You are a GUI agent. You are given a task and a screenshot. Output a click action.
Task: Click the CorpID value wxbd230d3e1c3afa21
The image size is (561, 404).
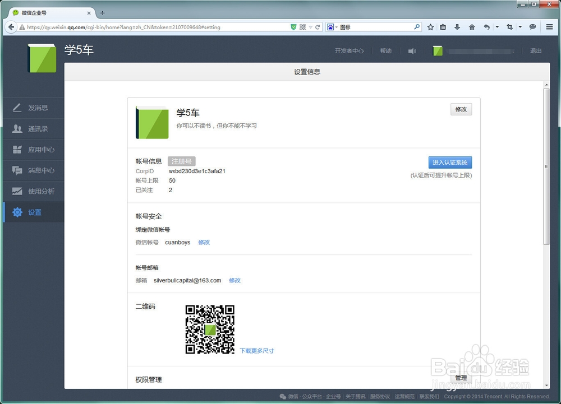click(197, 171)
